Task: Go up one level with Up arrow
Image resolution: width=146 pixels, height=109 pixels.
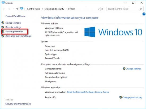Action: [17, 9]
